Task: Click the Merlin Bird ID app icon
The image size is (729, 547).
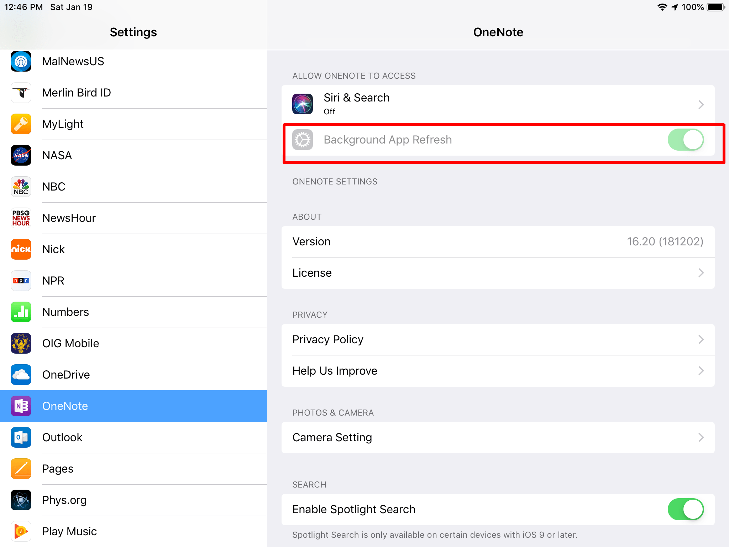Action: [21, 93]
